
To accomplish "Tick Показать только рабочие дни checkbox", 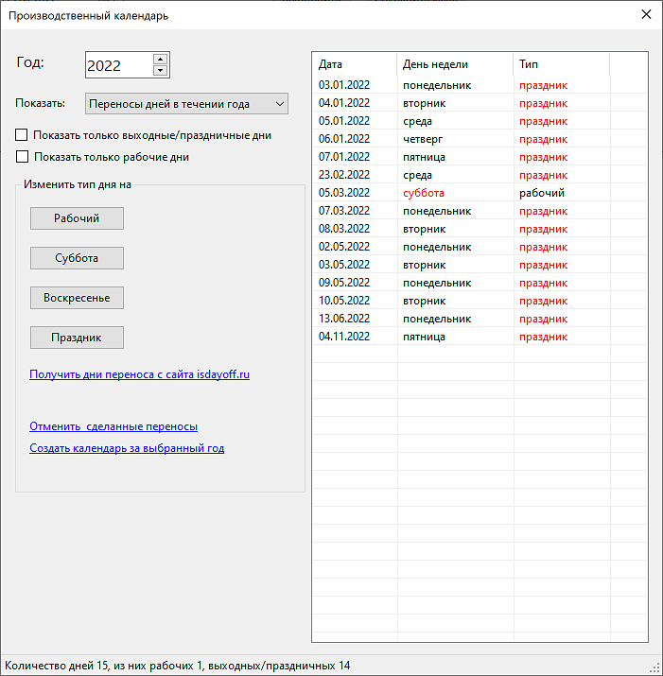I will coord(22,157).
